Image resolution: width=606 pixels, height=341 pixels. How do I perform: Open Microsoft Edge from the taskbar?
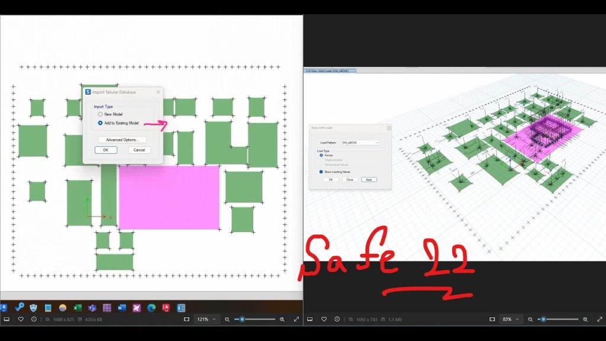point(151,308)
